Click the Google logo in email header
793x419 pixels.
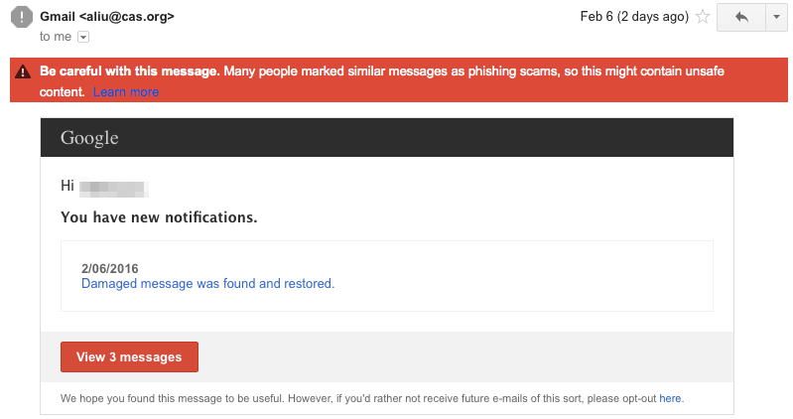89,138
